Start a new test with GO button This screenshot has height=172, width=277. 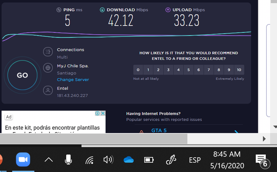click(x=22, y=75)
